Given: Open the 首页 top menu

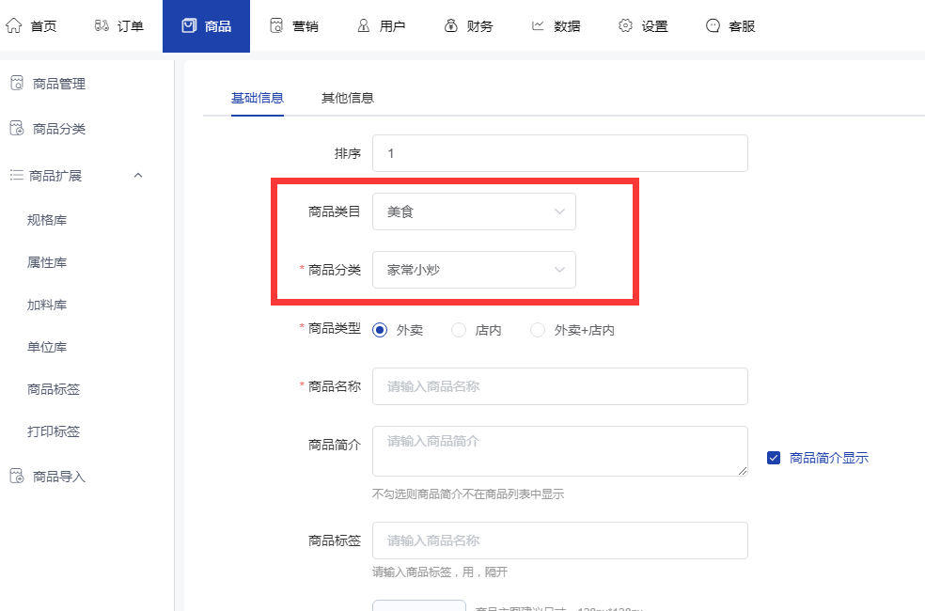Looking at the screenshot, I should [43, 26].
